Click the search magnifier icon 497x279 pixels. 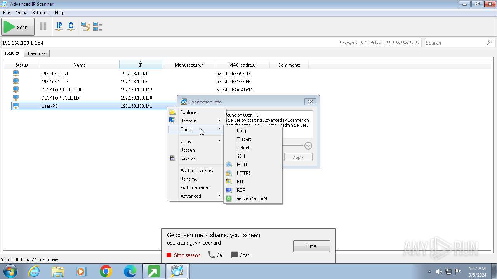[490, 43]
